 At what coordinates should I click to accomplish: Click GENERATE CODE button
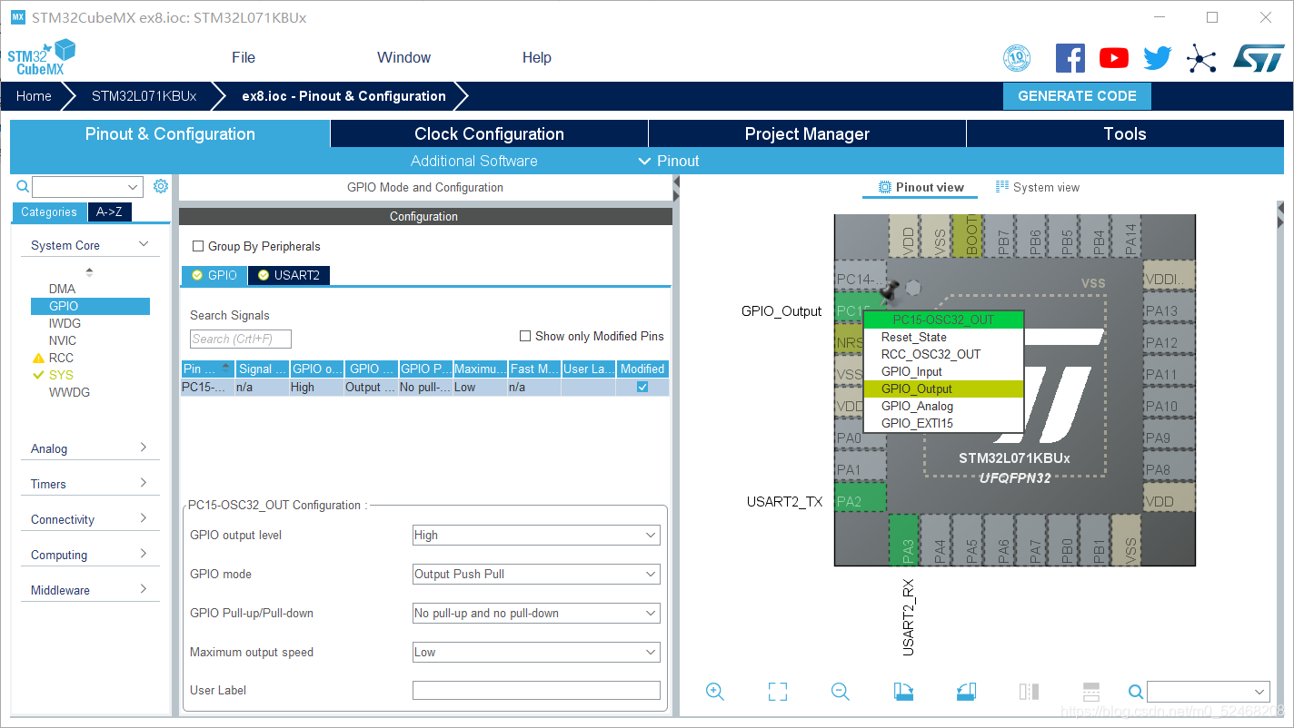(1077, 96)
